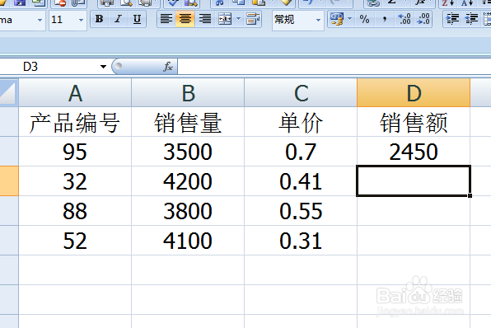Click the fx insert function button
Image resolution: width=491 pixels, height=328 pixels.
(x=168, y=67)
